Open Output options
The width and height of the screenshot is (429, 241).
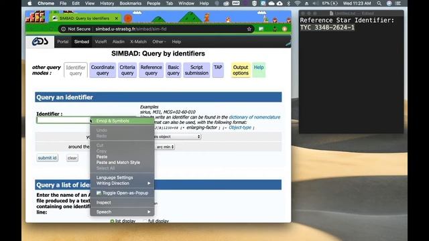241,70
